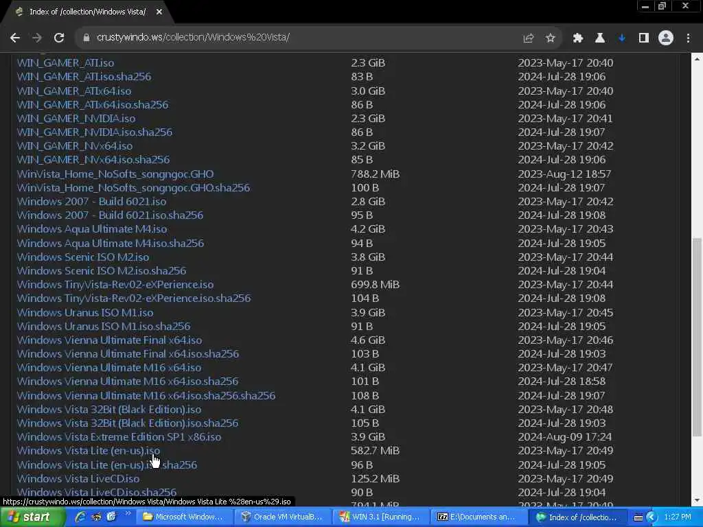The width and height of the screenshot is (703, 527).
Task: Download Windows Vienna Ultimate M16 x64.iso
Action: (x=109, y=368)
